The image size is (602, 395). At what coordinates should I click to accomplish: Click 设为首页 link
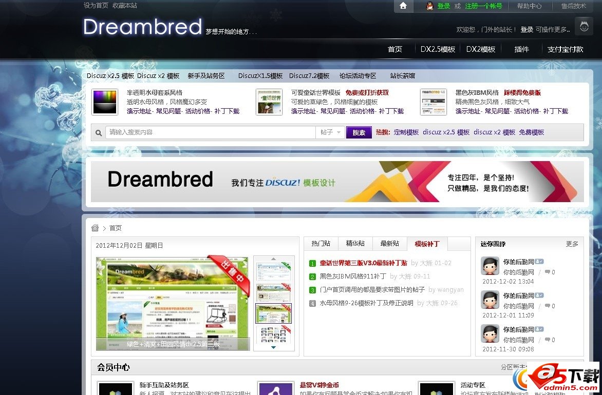point(96,5)
